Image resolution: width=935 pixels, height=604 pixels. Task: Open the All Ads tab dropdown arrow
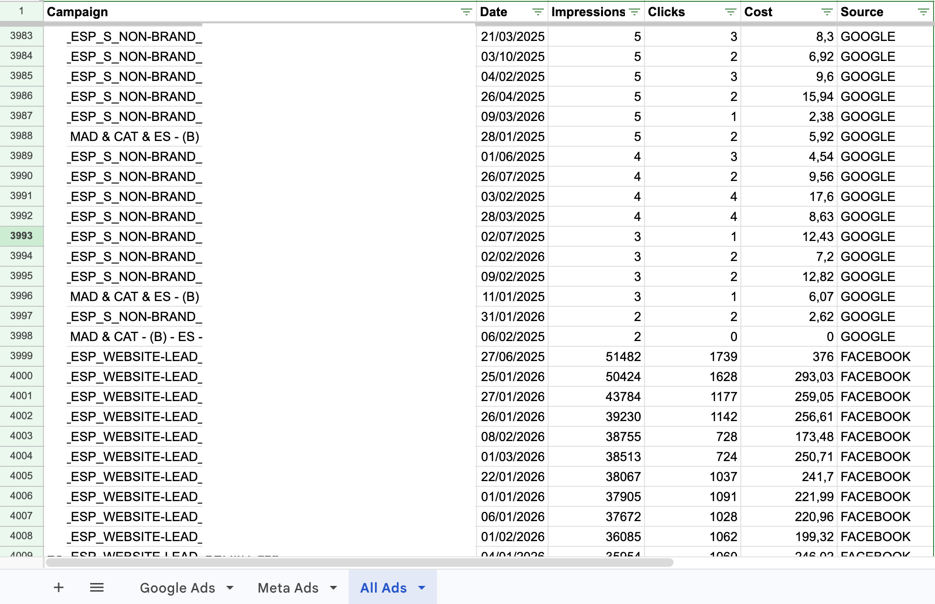pos(421,588)
